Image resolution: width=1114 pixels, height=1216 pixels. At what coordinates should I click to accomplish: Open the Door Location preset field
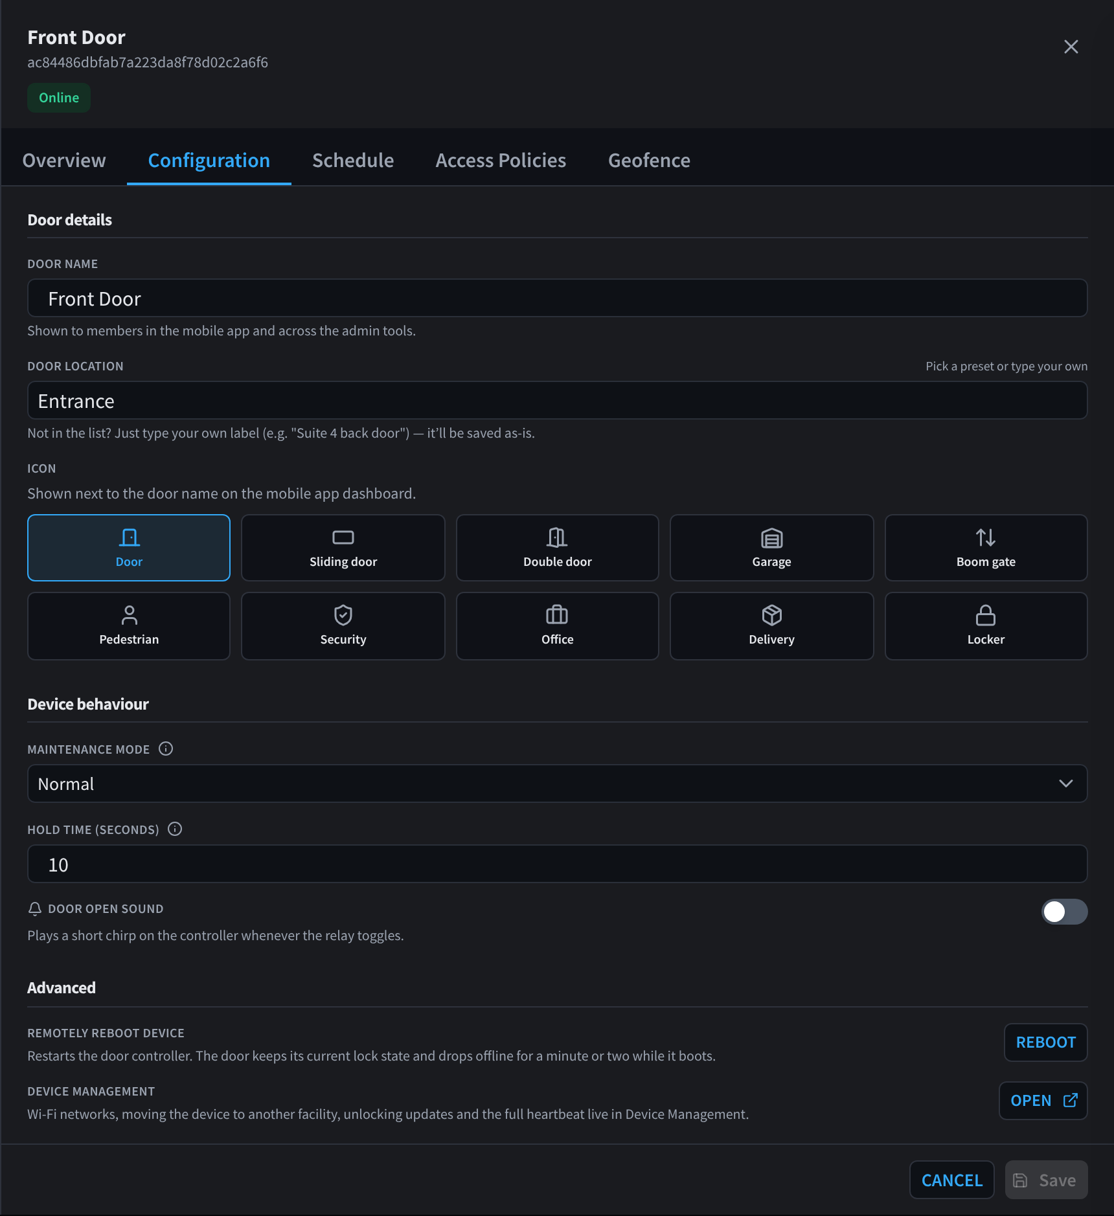click(x=557, y=400)
